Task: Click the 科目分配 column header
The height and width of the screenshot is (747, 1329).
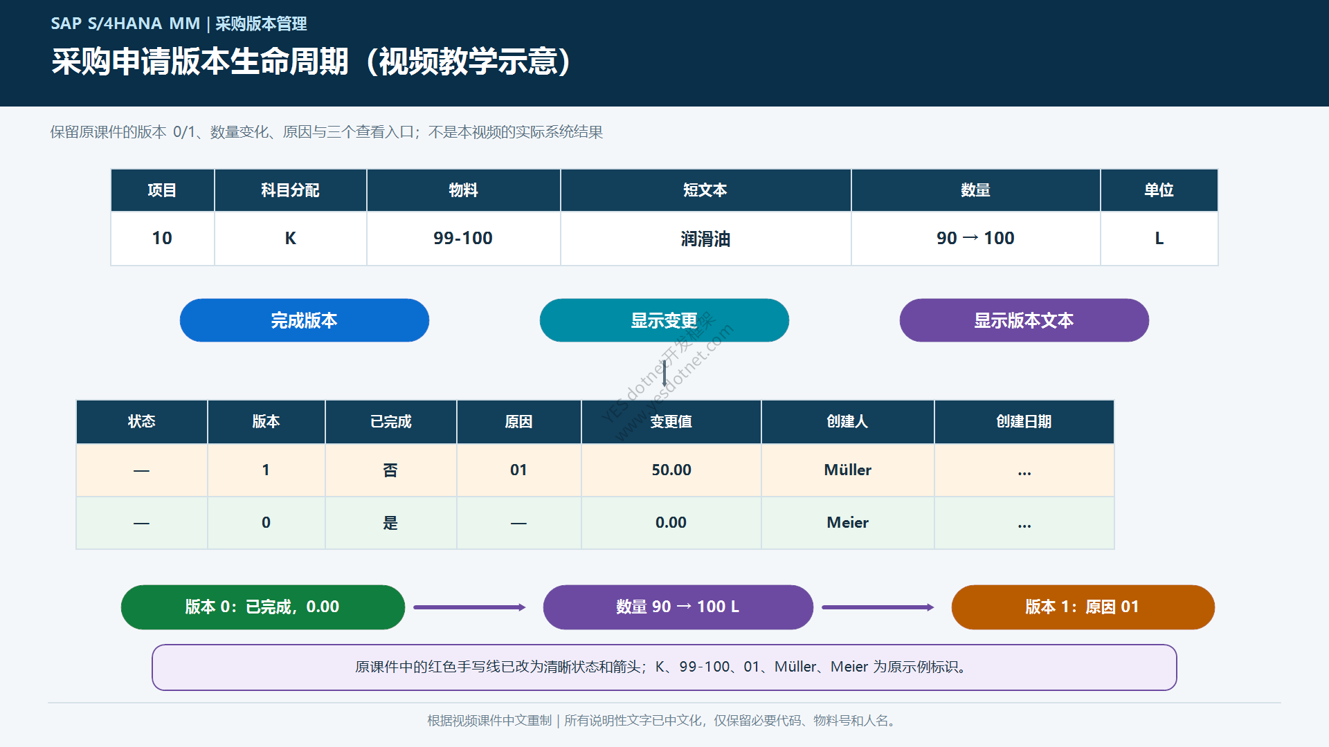Action: tap(291, 190)
